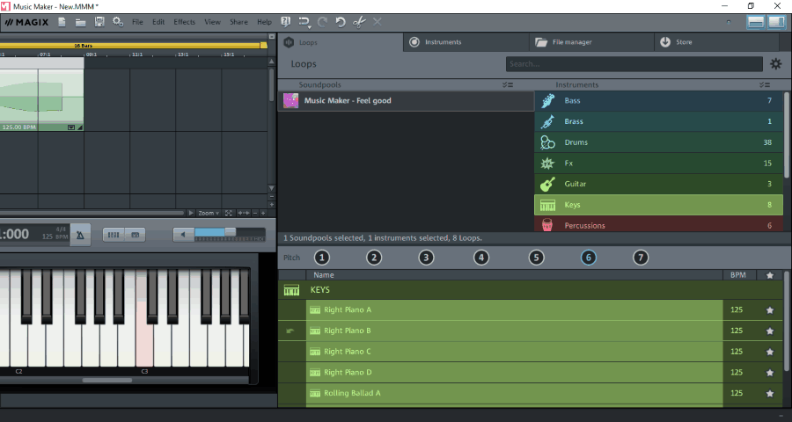Viewport: 792px width, 422px height.
Task: Select pitch 5
Action: [x=536, y=258]
